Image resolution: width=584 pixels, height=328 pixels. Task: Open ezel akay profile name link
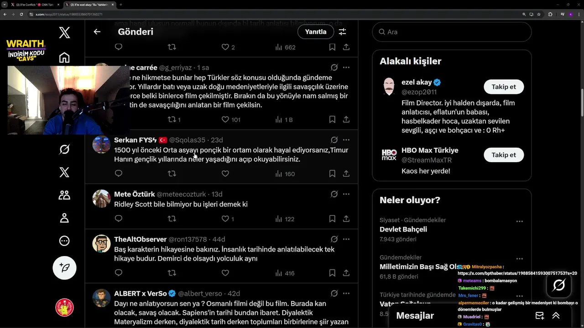[x=417, y=82]
